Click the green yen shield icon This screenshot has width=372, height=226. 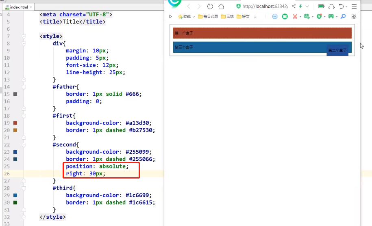point(319,17)
